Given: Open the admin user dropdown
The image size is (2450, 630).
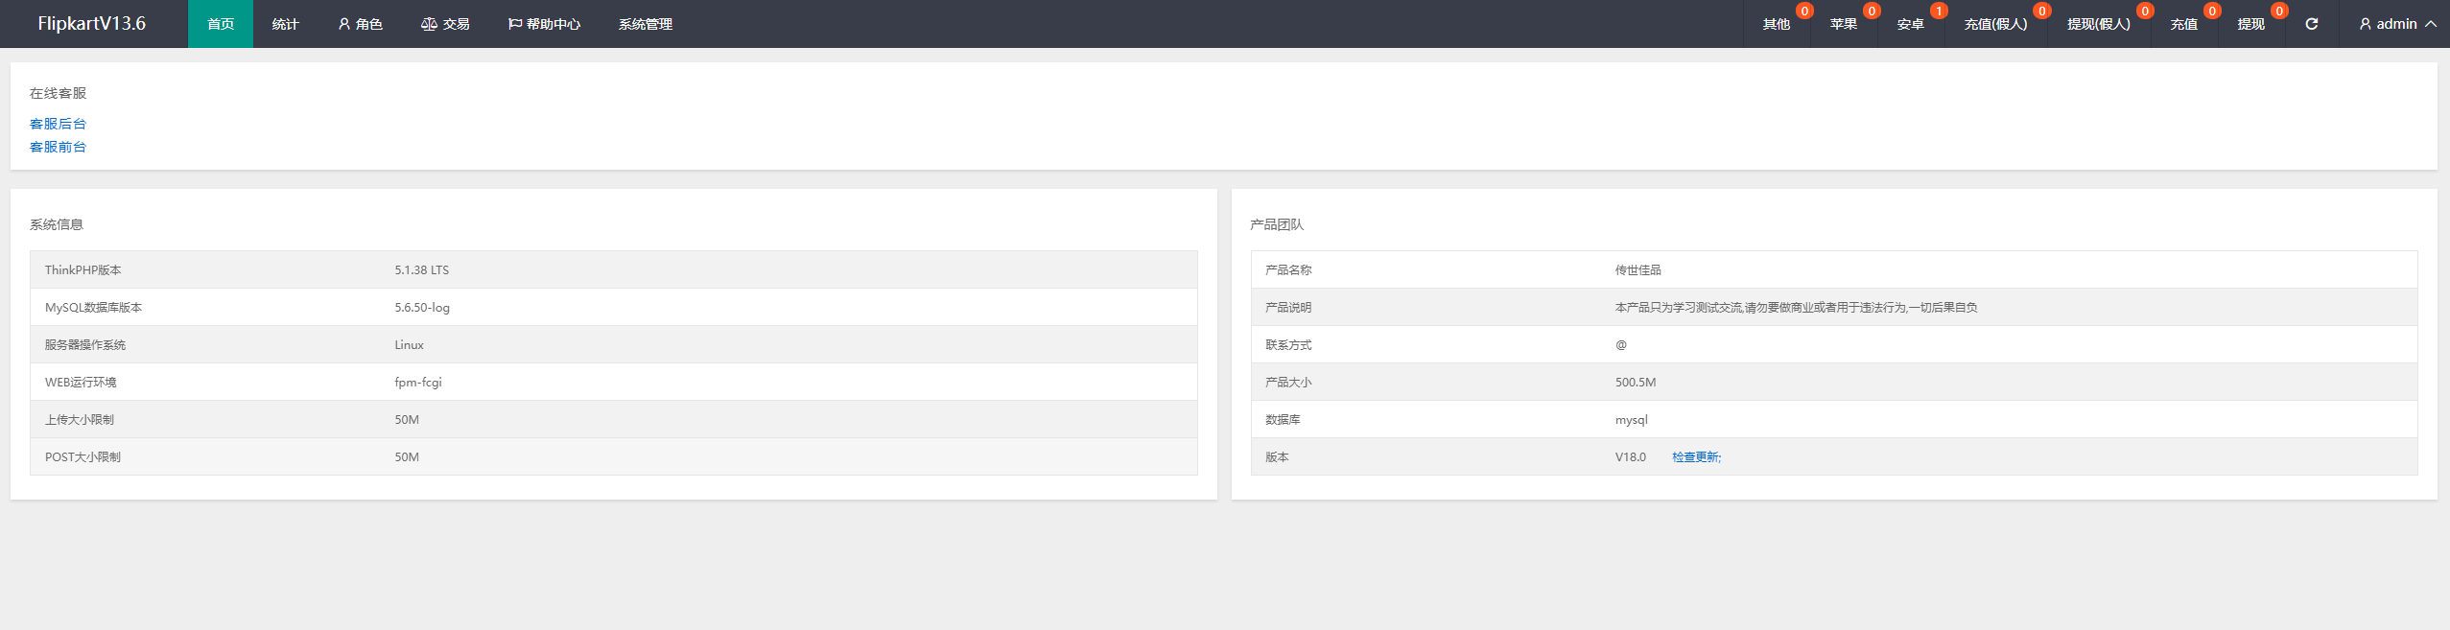Looking at the screenshot, I should coord(2397,24).
